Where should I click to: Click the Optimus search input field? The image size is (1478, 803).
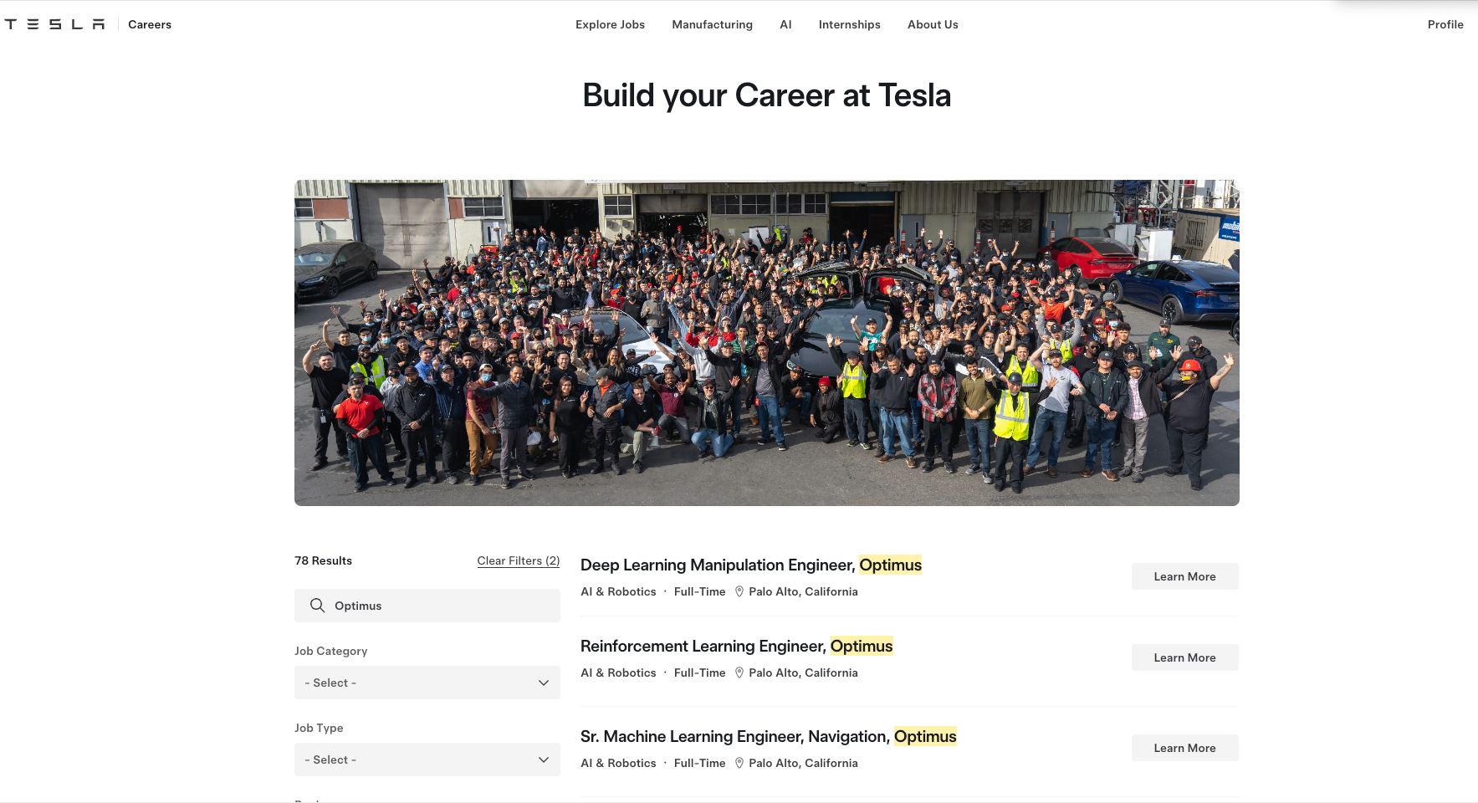pos(427,606)
